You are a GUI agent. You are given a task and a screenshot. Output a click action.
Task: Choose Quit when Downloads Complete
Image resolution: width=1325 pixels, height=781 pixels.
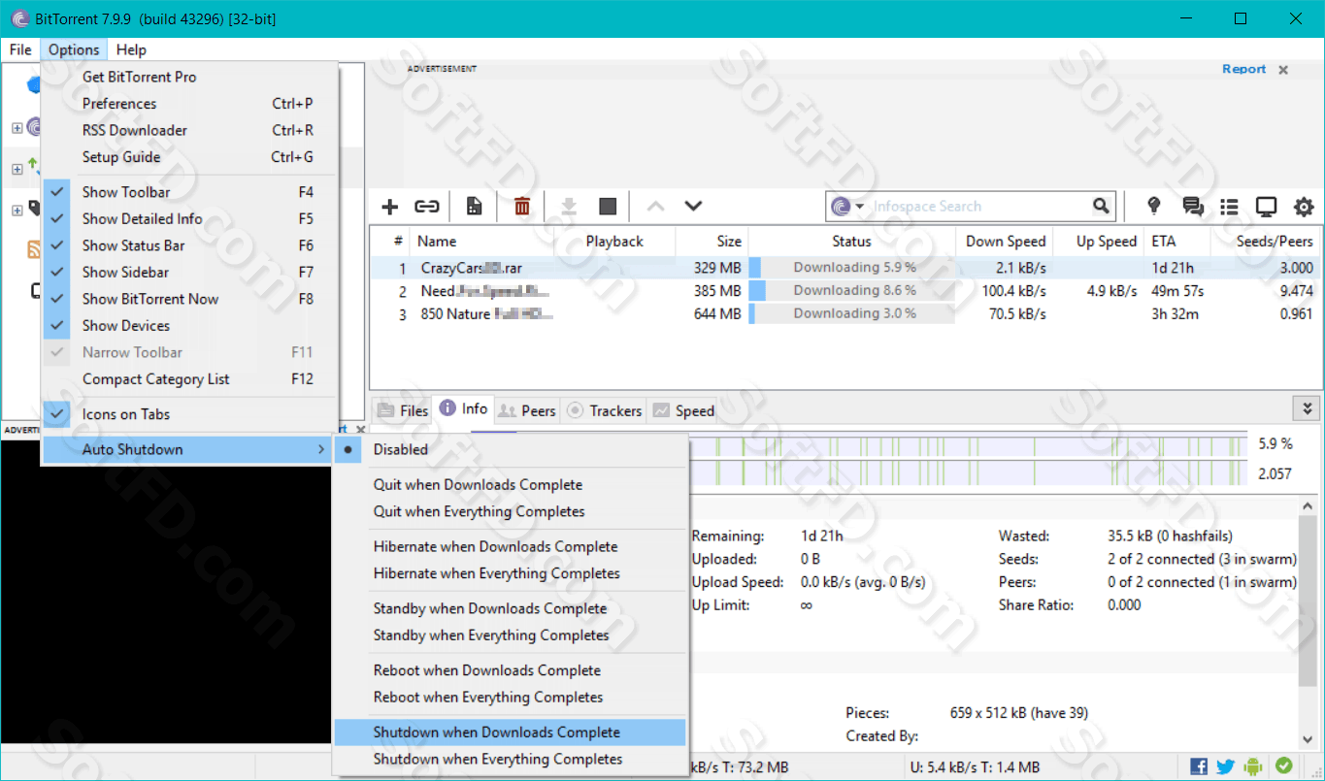click(x=510, y=485)
